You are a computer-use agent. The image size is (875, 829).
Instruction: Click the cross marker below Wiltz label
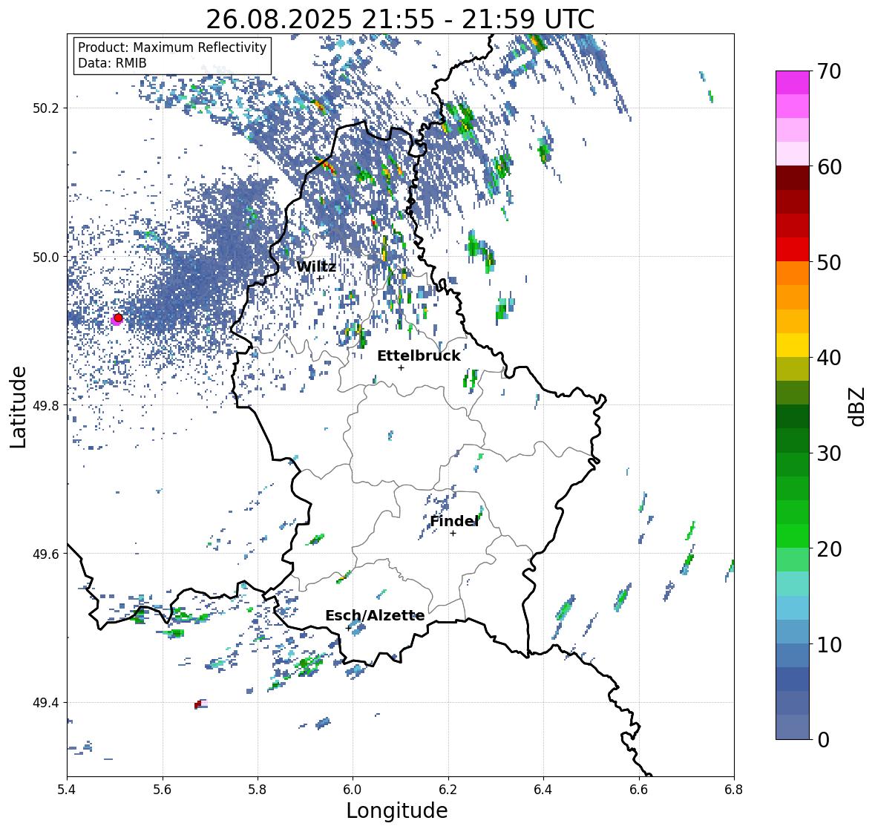click(x=320, y=278)
